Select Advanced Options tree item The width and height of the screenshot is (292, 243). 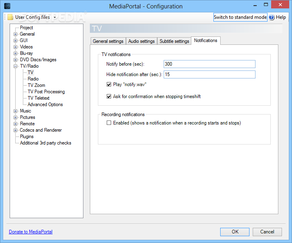(45, 104)
